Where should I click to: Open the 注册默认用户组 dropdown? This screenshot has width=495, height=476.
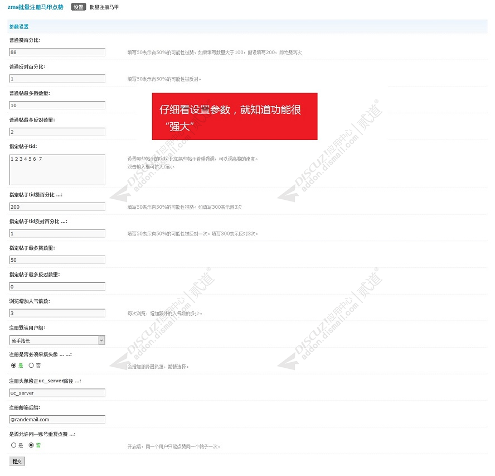click(x=57, y=340)
